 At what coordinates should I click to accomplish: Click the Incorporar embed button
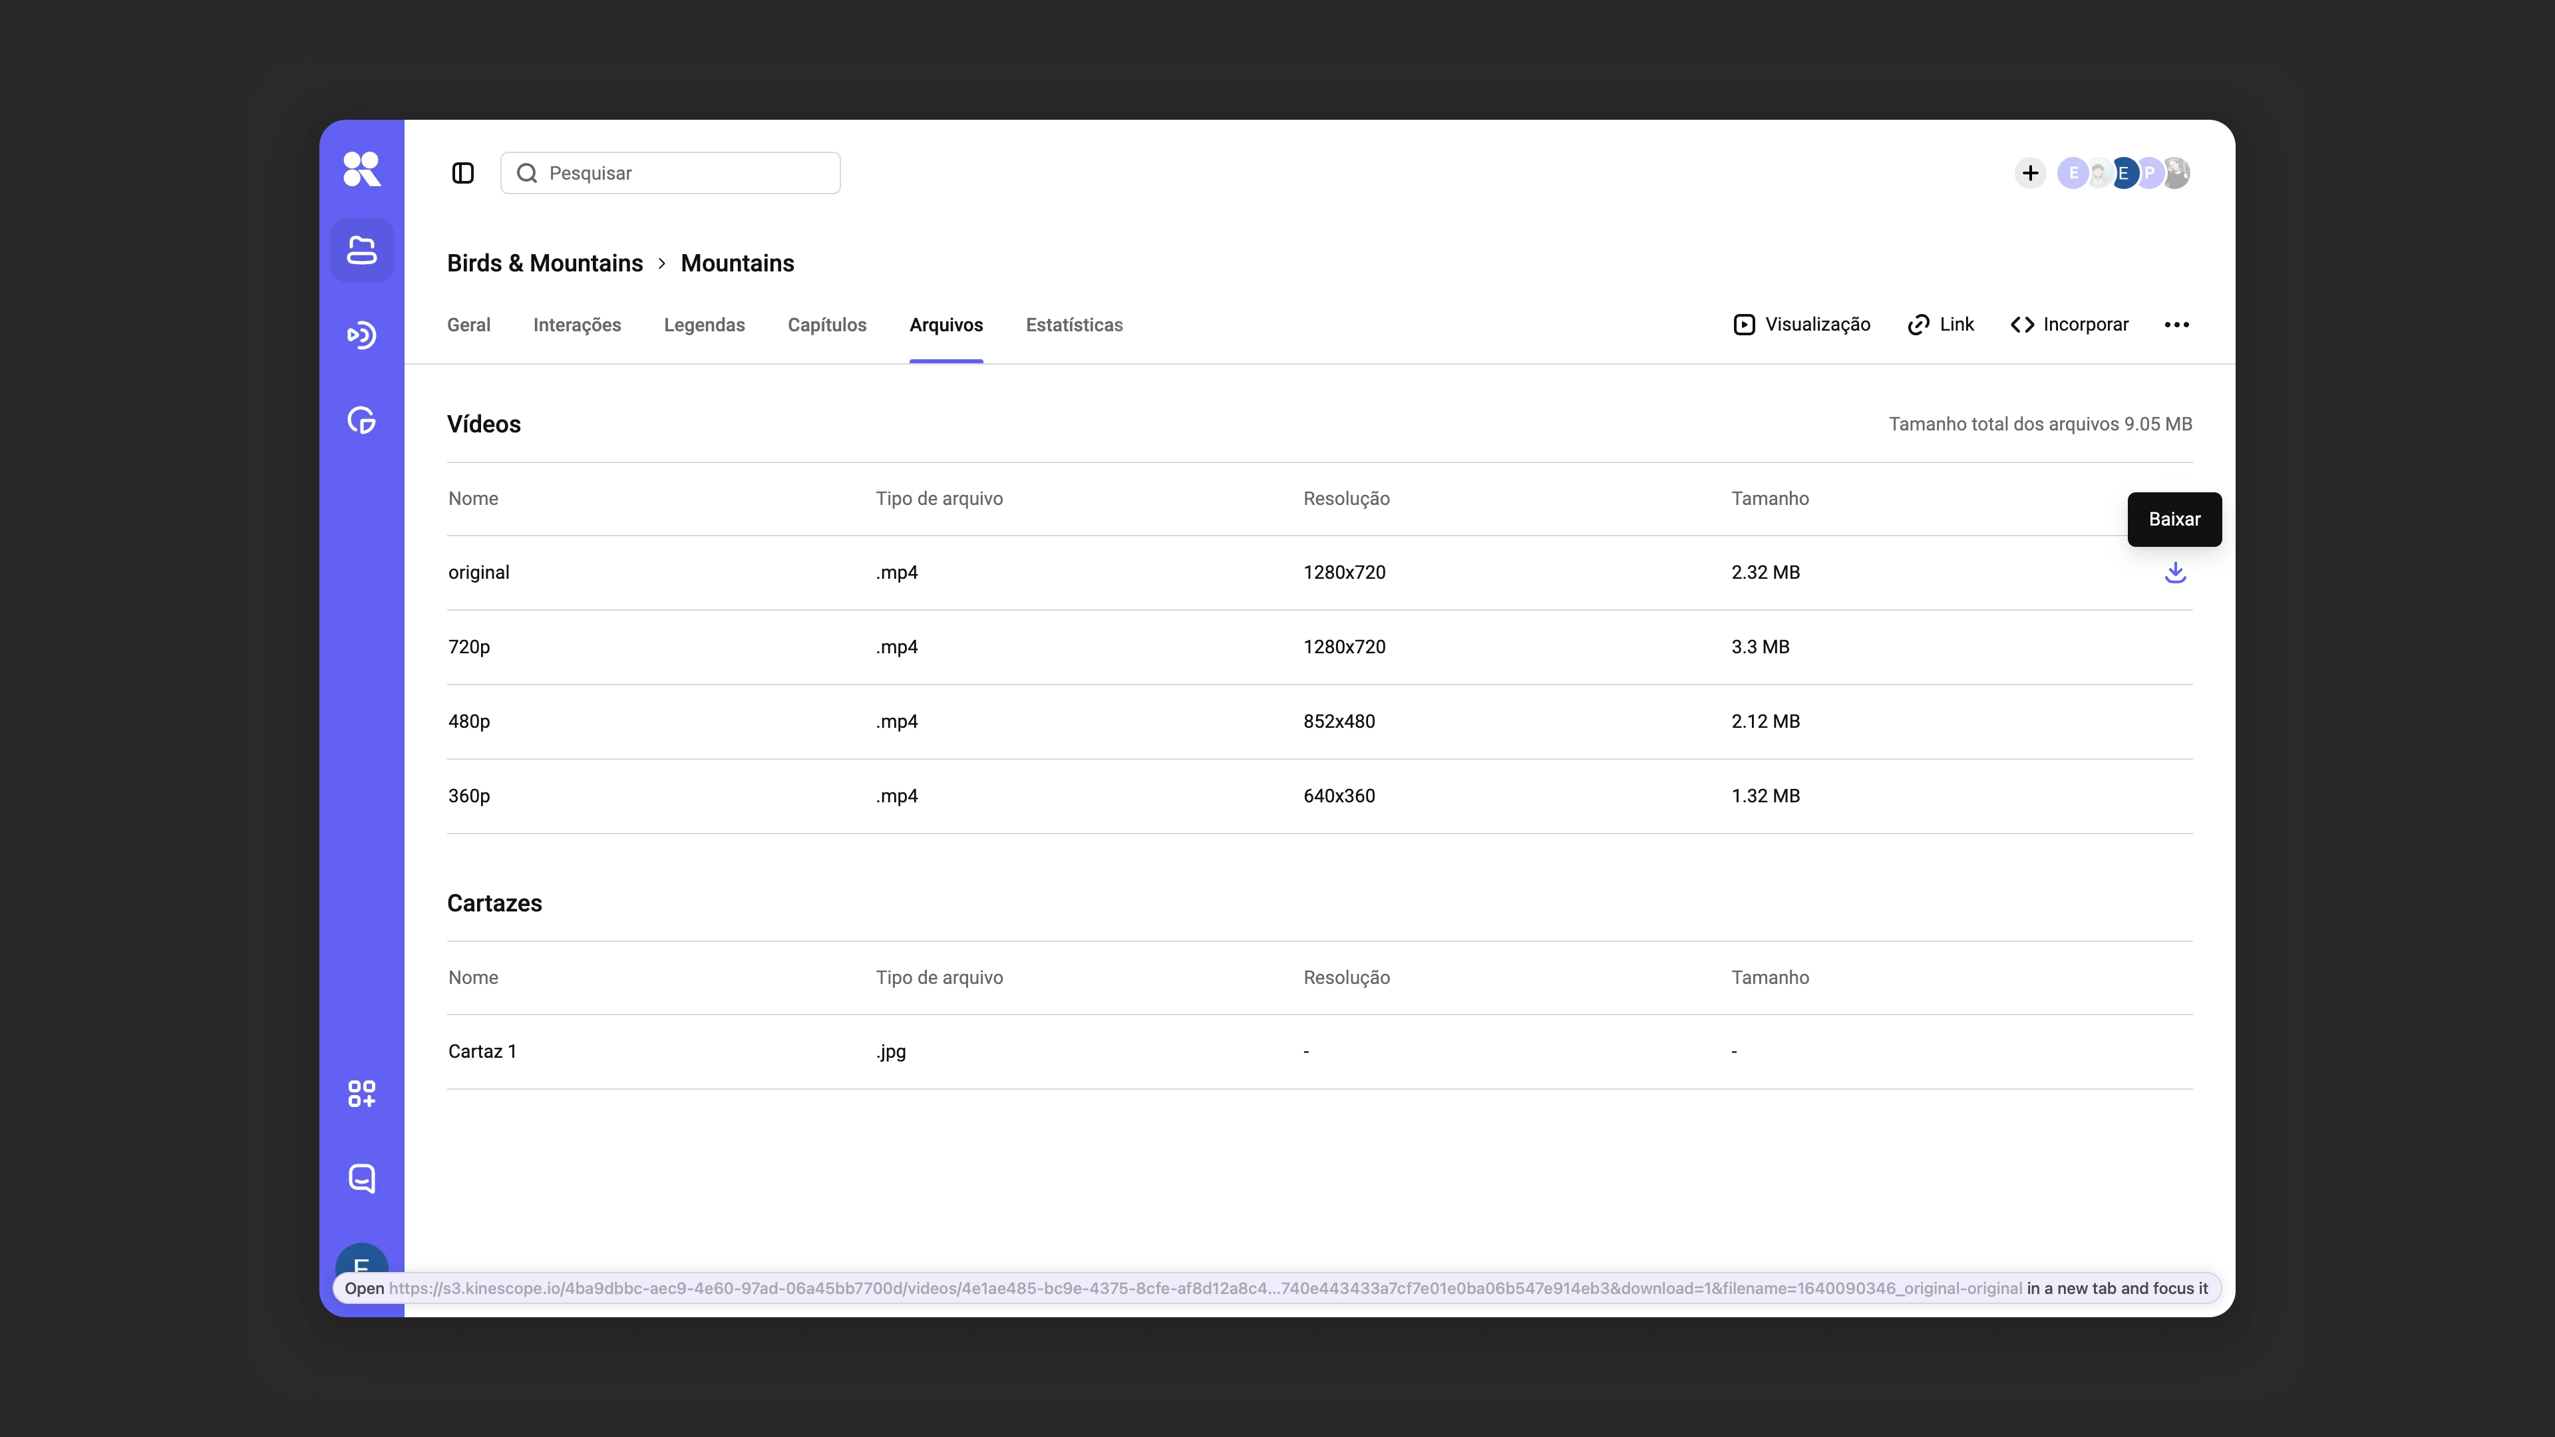pos(2069,325)
